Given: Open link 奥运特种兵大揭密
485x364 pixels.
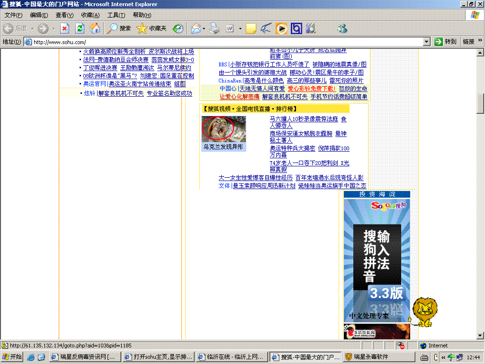Looking at the screenshot, I should coord(292,148).
